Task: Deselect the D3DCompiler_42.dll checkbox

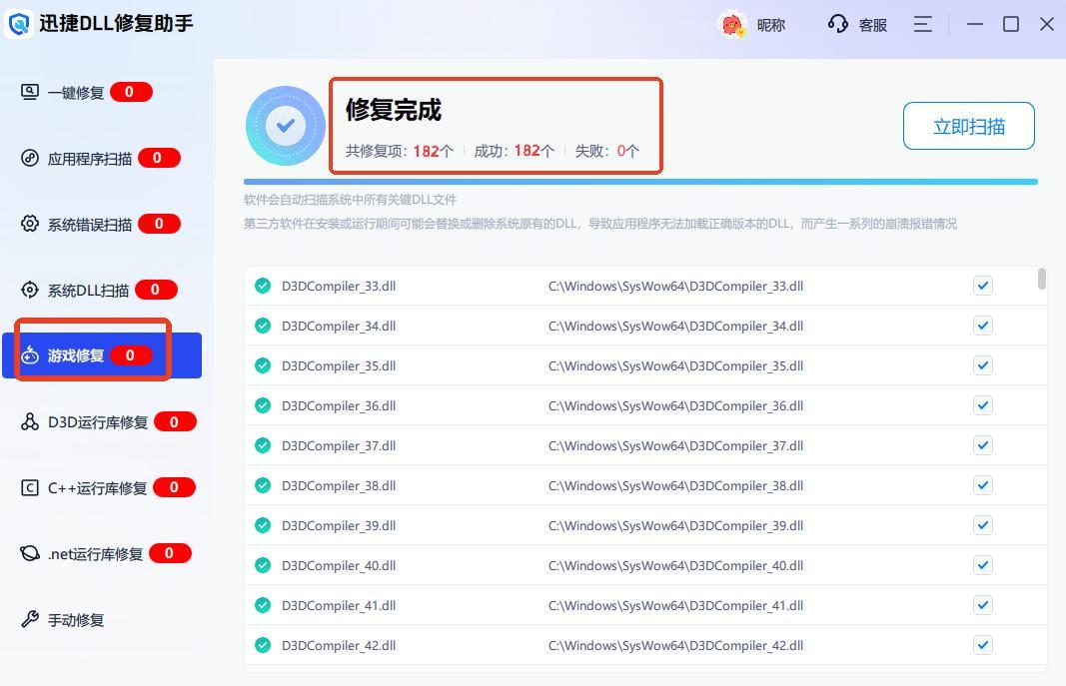Action: click(983, 645)
